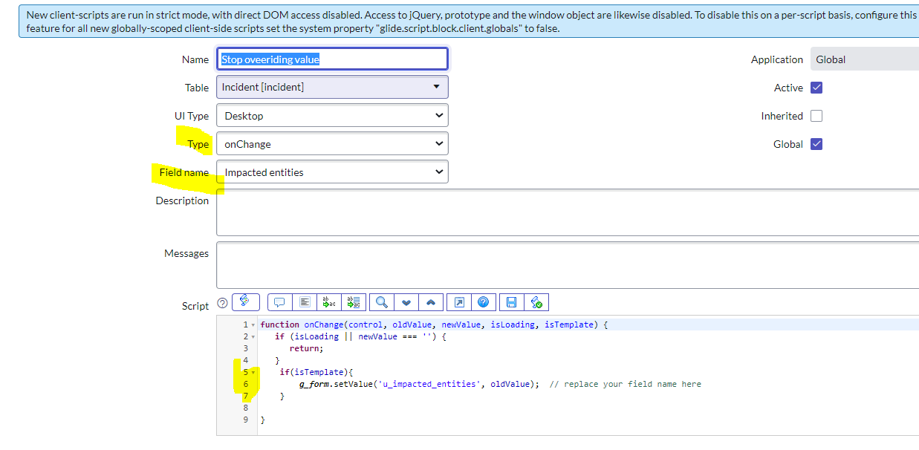
Task: Click line number 9 in gutter
Action: (x=245, y=420)
